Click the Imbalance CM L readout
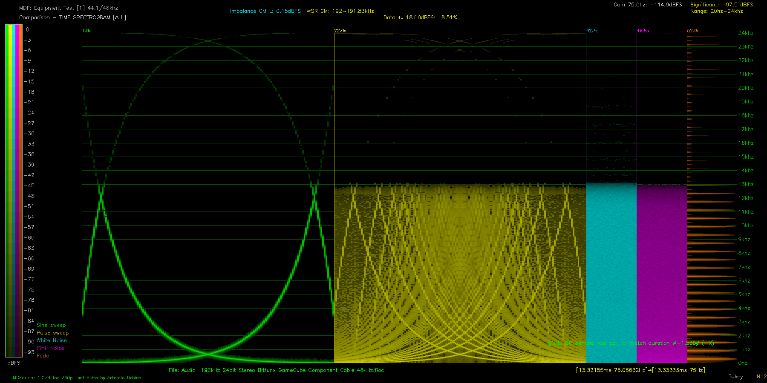Image resolution: width=767 pixels, height=383 pixels. coord(265,11)
